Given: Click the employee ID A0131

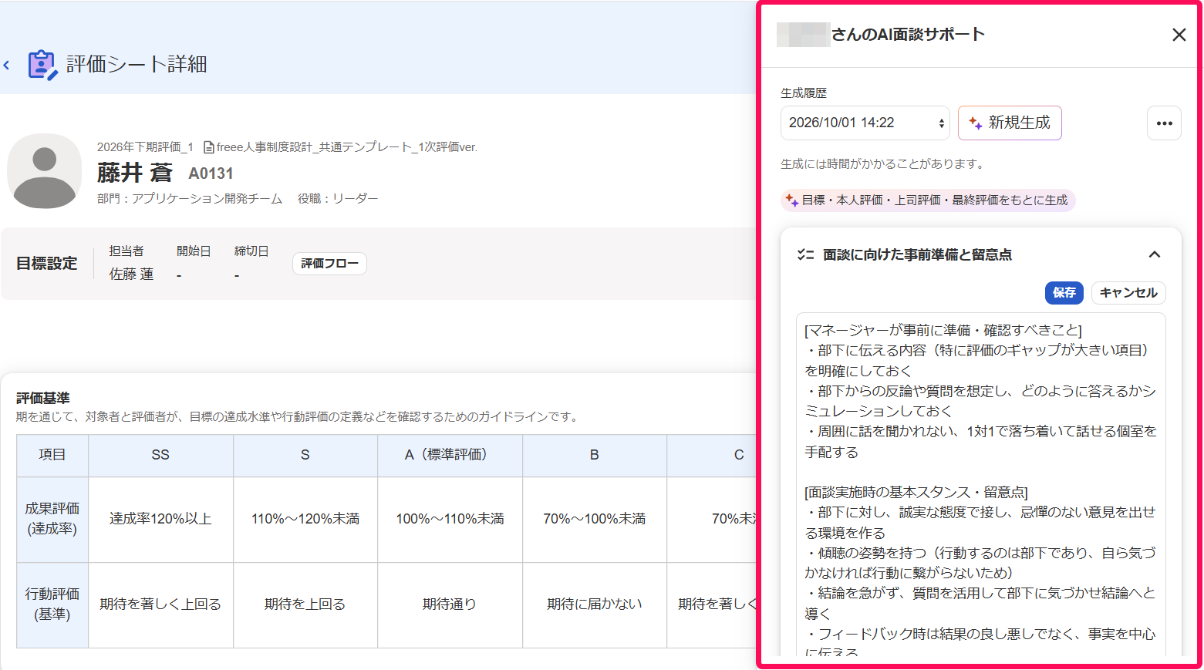Looking at the screenshot, I should click(x=211, y=174).
